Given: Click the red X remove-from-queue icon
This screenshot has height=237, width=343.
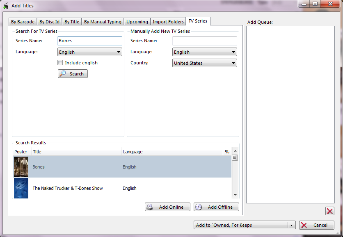Looking at the screenshot, I should point(329,211).
